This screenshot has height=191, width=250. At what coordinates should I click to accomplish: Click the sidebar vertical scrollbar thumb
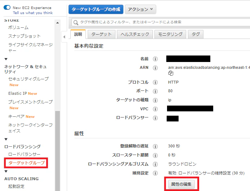point(58,151)
